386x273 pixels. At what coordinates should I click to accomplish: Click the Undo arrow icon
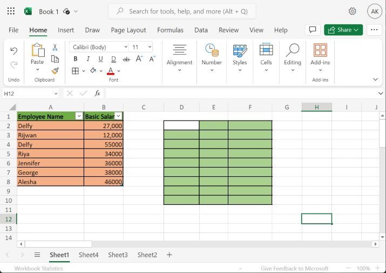[14, 51]
